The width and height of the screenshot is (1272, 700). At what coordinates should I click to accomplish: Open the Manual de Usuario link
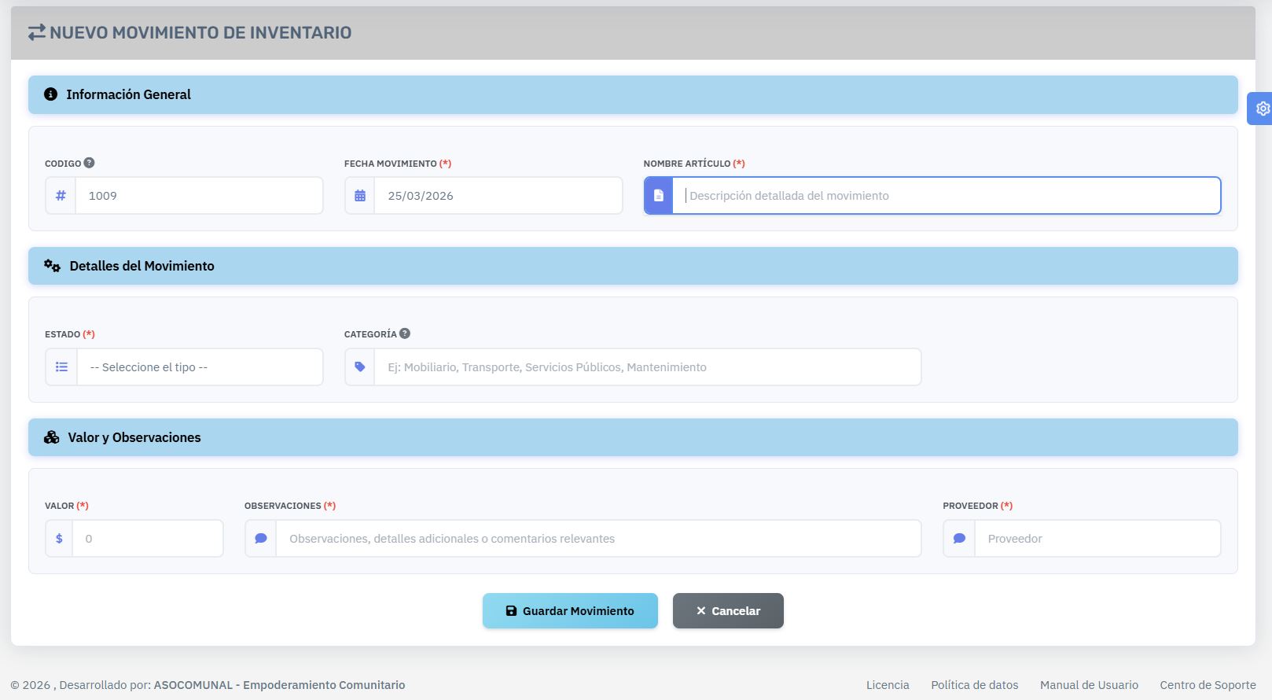coord(1089,685)
